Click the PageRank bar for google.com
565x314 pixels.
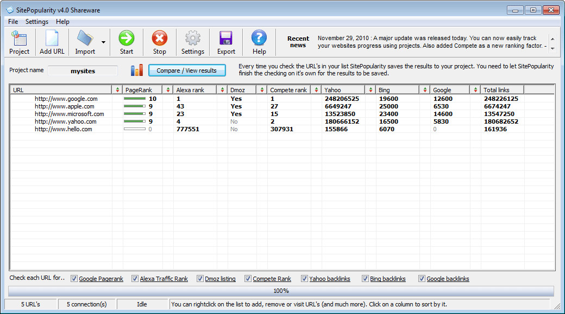[135, 99]
